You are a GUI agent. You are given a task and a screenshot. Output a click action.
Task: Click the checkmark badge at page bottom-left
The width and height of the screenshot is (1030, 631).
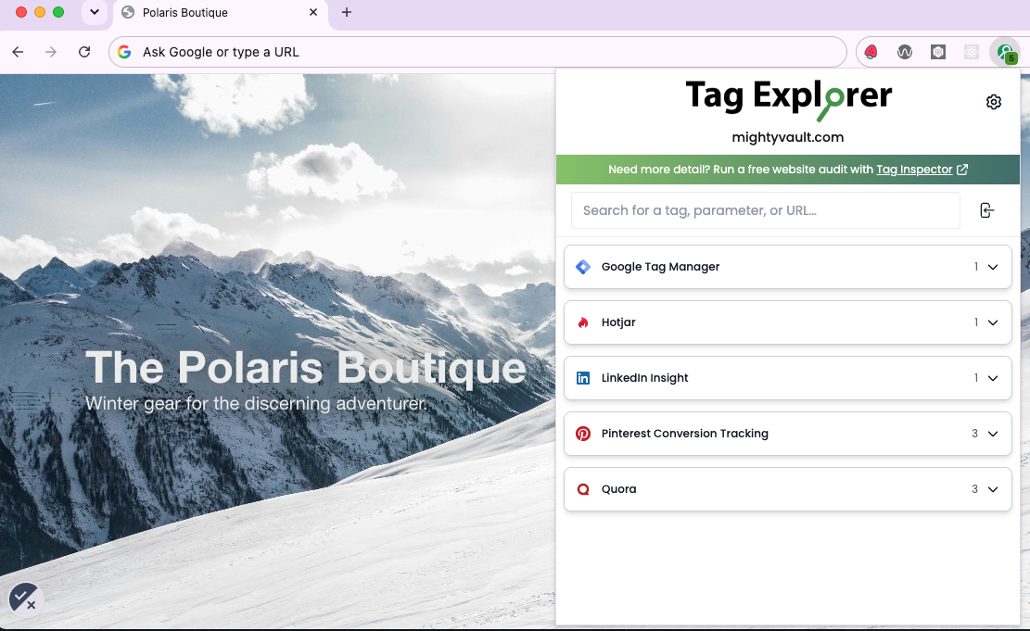point(26,599)
